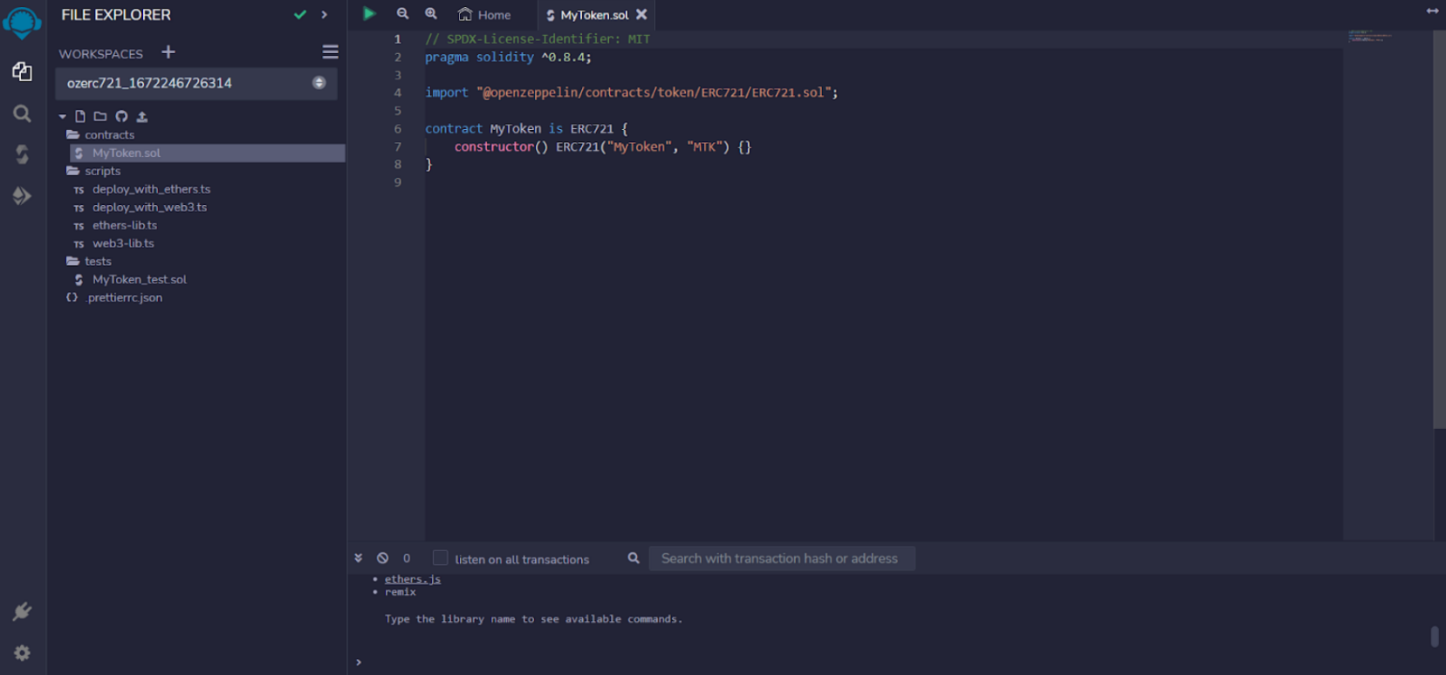
Task: Clear the terminal console
Action: (x=382, y=558)
